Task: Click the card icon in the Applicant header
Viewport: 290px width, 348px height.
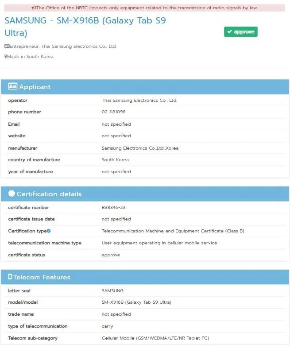Action: [x=12, y=87]
